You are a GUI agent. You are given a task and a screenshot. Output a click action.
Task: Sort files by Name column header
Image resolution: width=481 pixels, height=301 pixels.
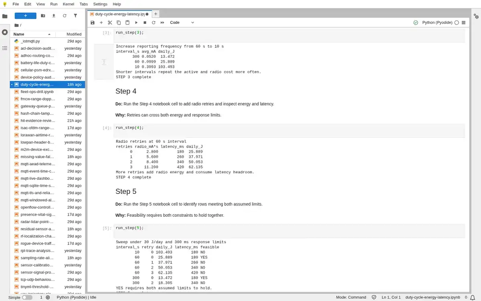(32, 34)
